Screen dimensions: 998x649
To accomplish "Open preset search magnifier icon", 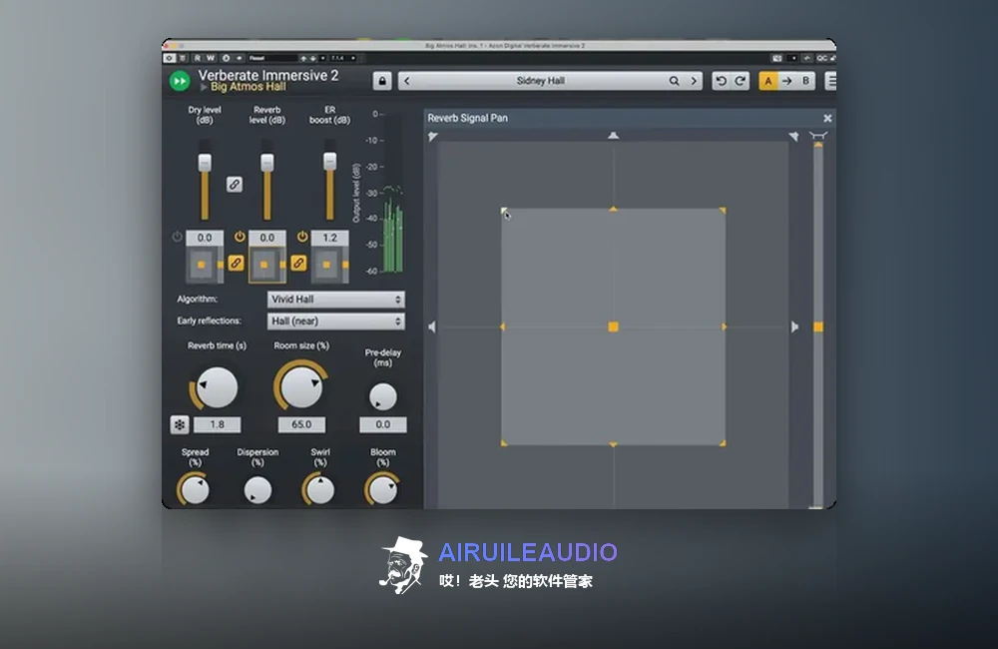I will [674, 81].
